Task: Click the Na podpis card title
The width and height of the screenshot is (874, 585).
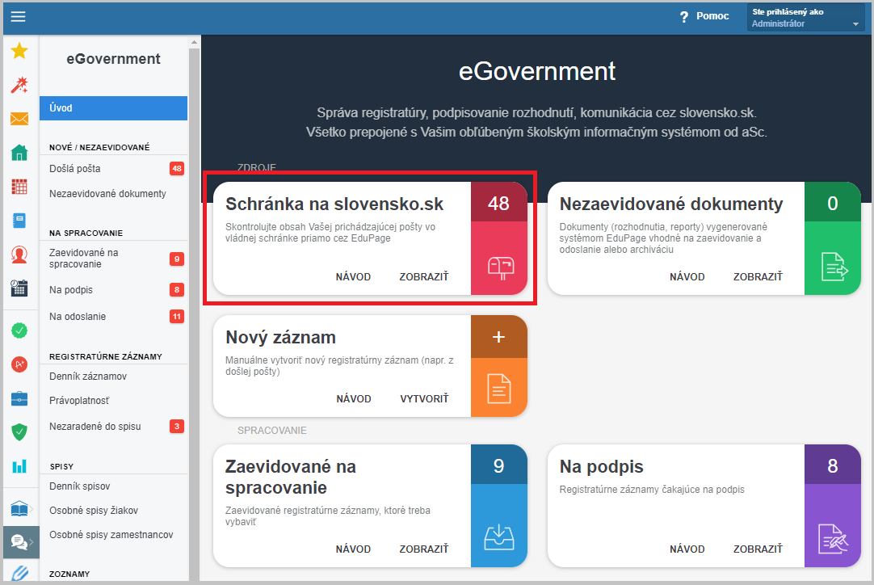Action: 602,467
